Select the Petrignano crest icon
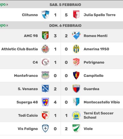 click(x=76, y=62)
